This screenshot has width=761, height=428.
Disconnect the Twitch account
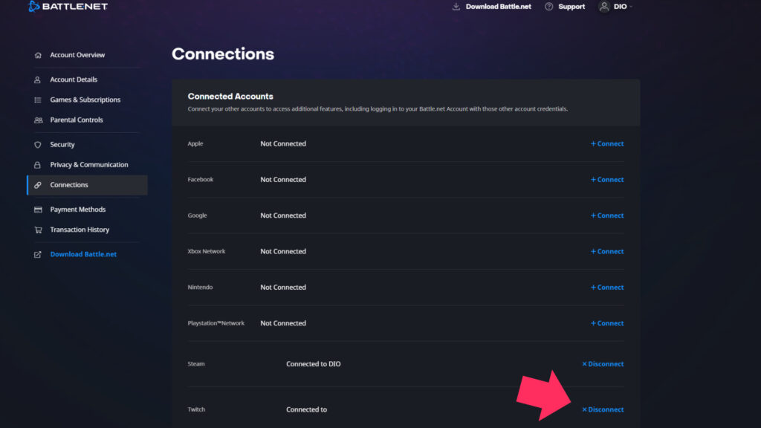pyautogui.click(x=602, y=409)
